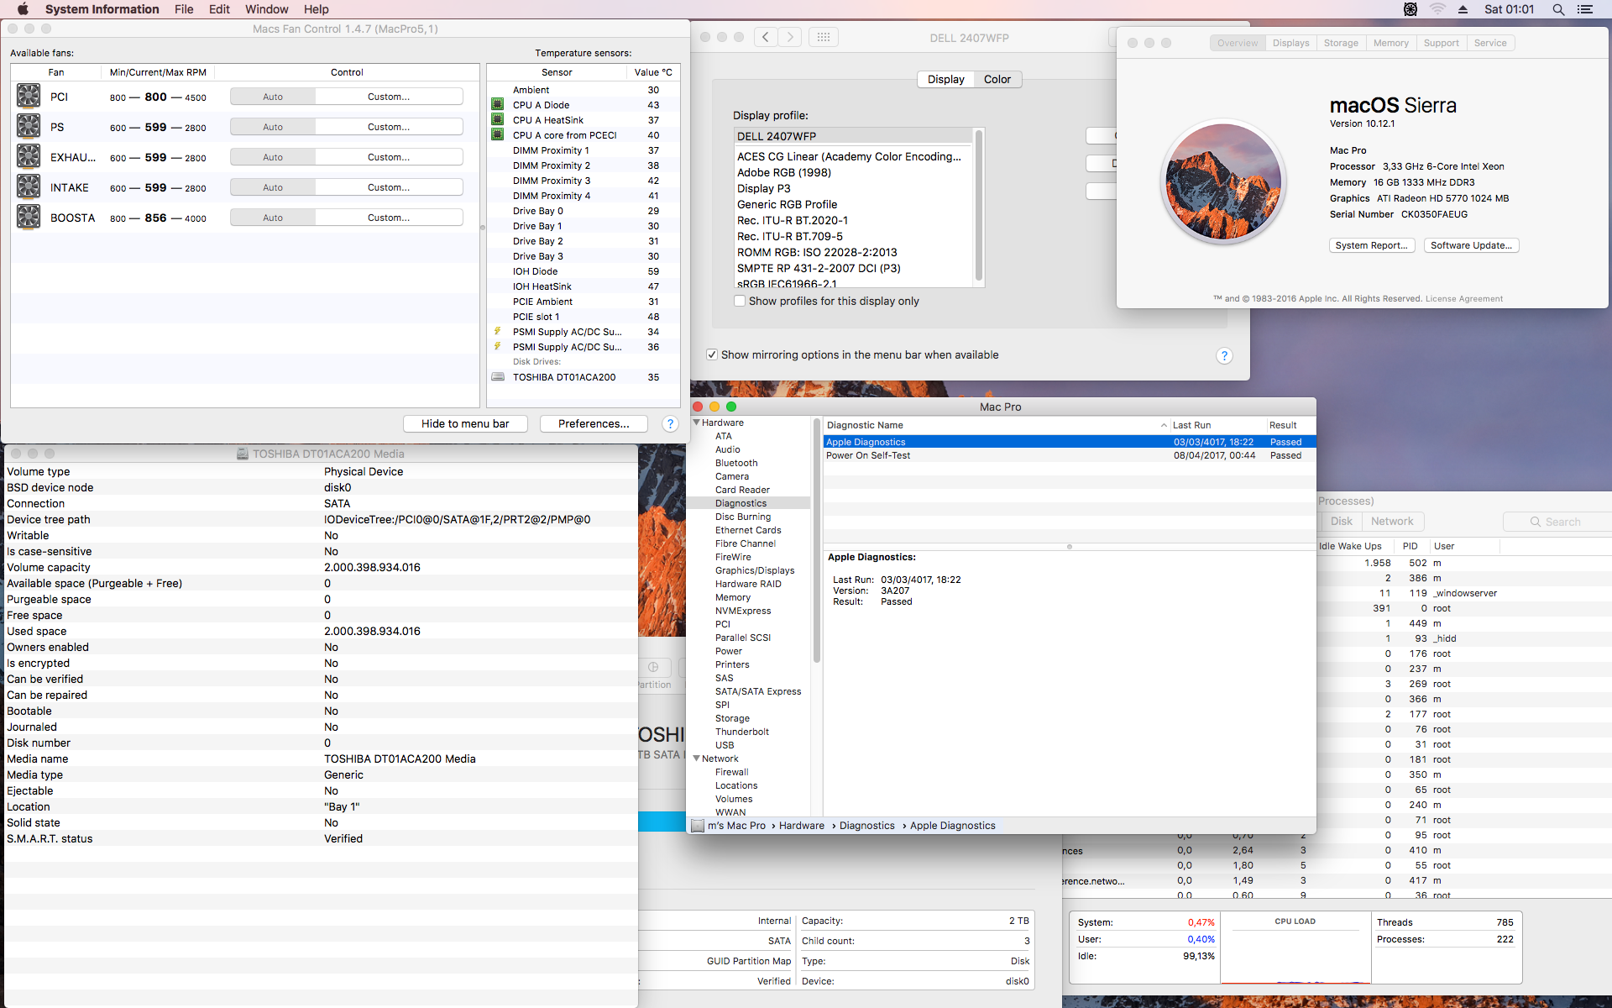
Task: Select Thunderbolt in Hardware sidebar
Action: (748, 732)
